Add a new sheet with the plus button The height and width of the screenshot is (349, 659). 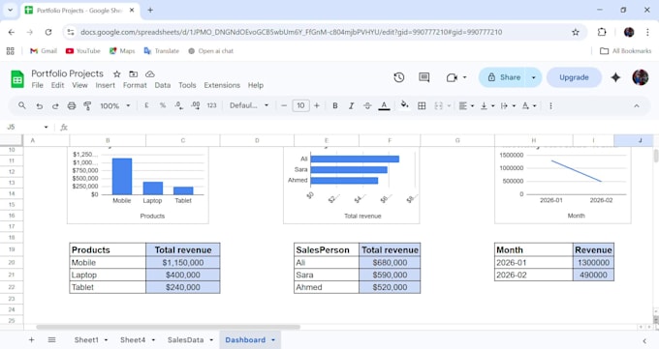[x=32, y=339]
